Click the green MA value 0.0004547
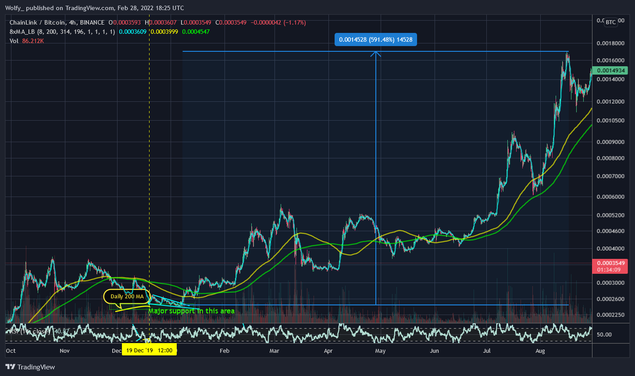 tap(196, 32)
